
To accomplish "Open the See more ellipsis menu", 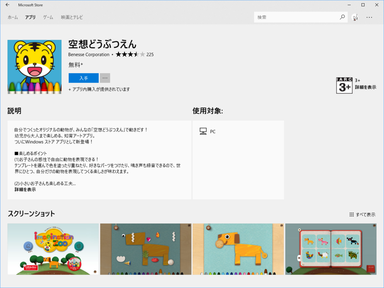I will pyautogui.click(x=369, y=17).
